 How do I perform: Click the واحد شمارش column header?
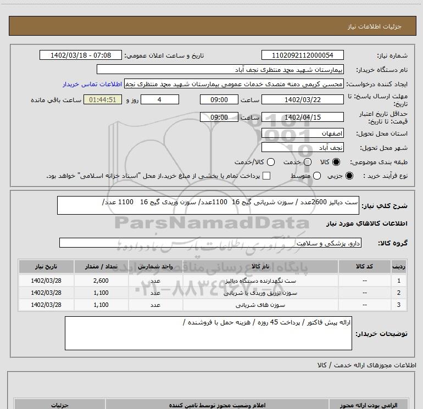(155, 266)
